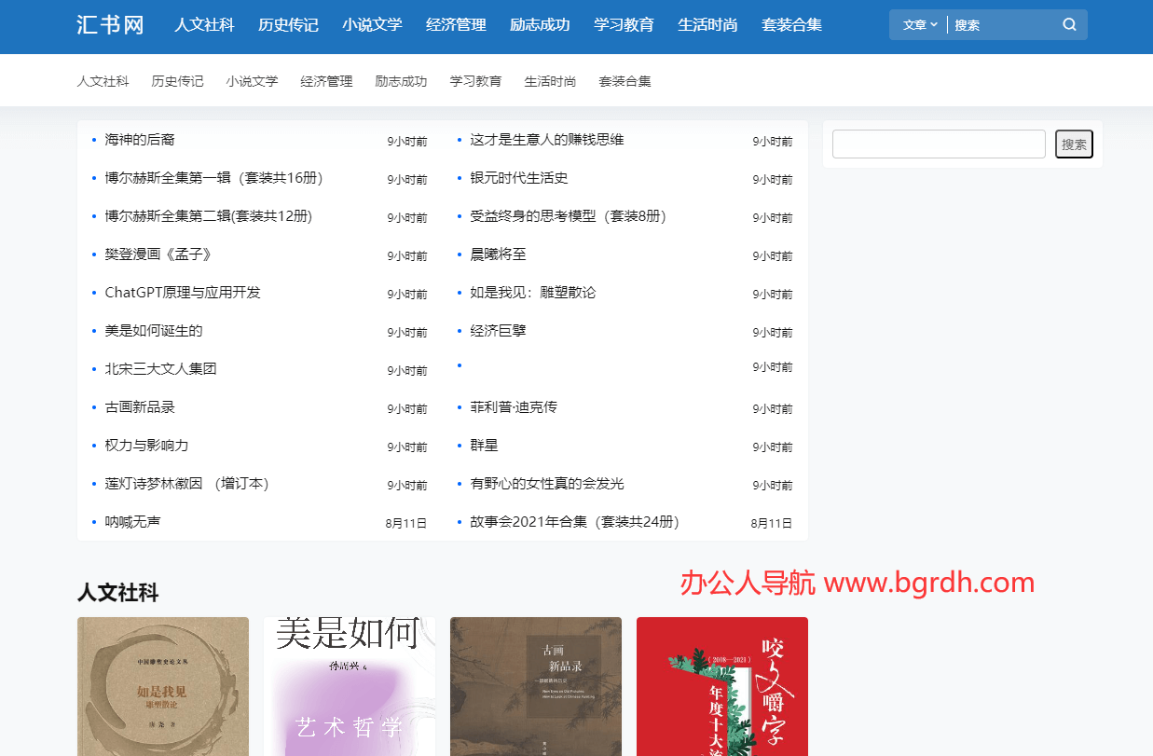Open the article 海神的后裔

point(139,139)
